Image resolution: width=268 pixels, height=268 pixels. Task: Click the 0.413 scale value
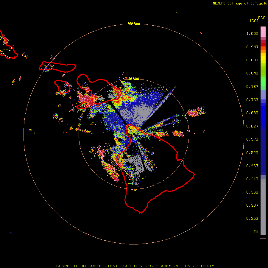tap(252, 179)
